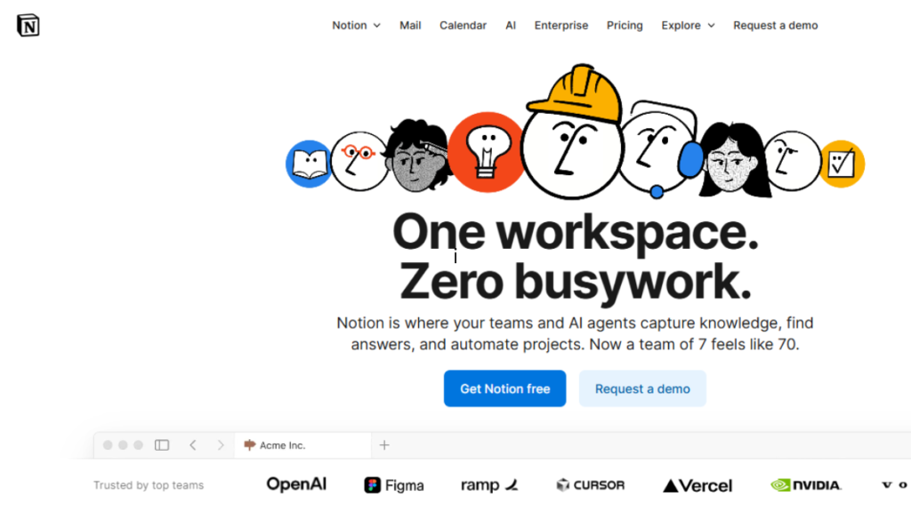Screen dimensions: 911x512
Task: Click the Figma logo
Action: 394,484
